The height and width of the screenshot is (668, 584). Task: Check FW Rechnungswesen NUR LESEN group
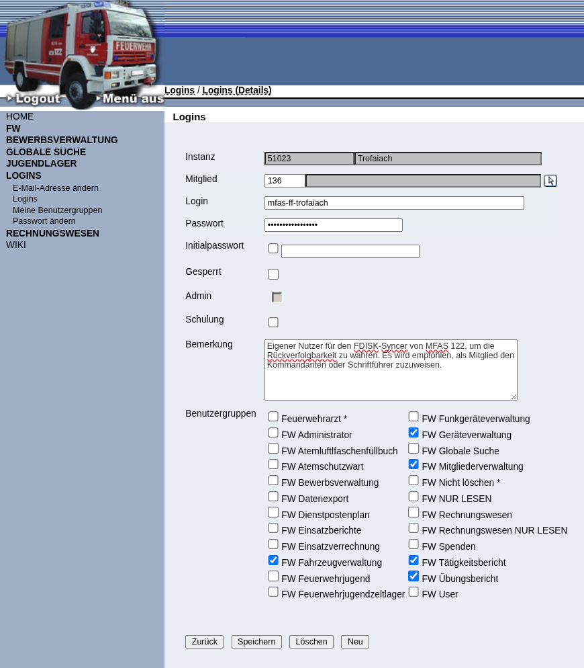(x=413, y=528)
